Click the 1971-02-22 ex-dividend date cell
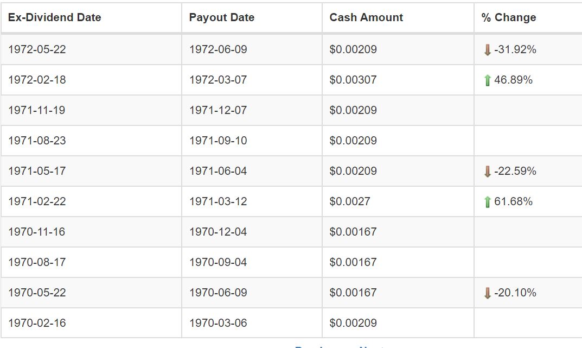582x348 pixels. point(37,201)
